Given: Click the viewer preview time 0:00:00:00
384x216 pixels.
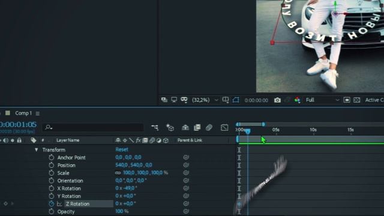Looking at the screenshot, I should [x=256, y=100].
